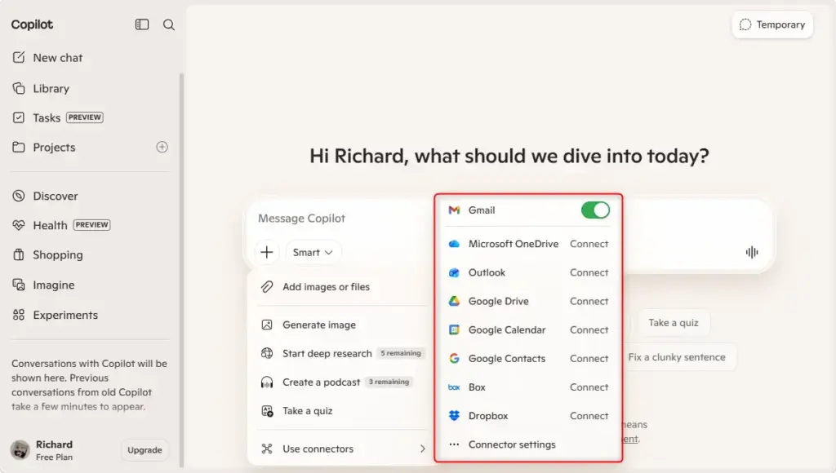The image size is (836, 473).
Task: Add a new project with plus icon
Action: (x=162, y=147)
